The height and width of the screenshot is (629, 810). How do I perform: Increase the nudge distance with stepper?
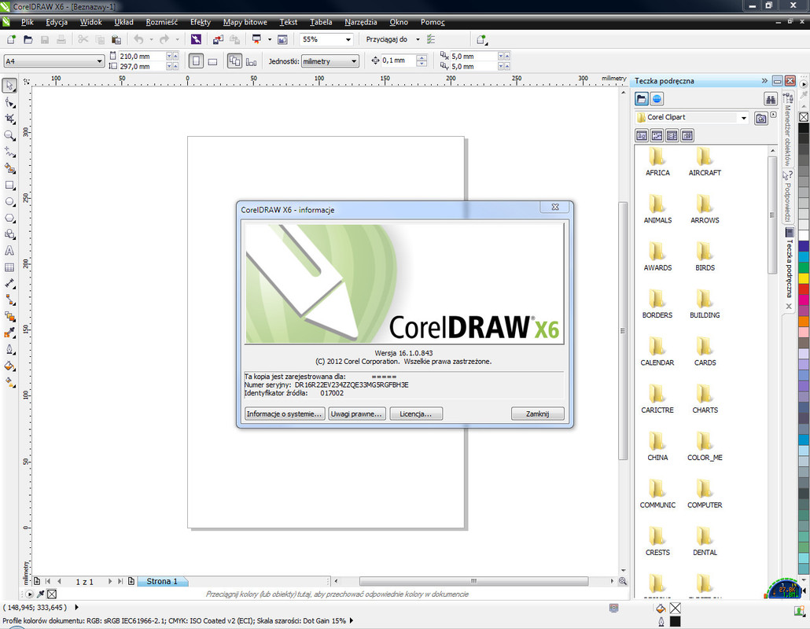422,57
